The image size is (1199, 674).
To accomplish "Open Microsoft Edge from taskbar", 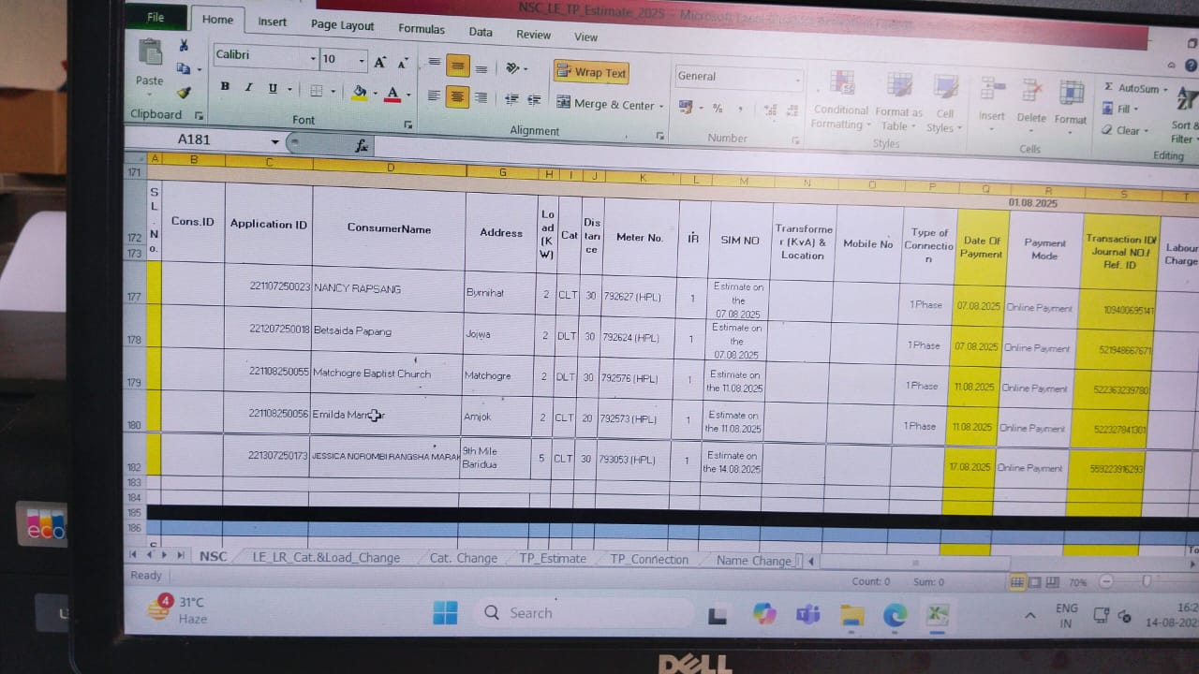I will pyautogui.click(x=895, y=615).
